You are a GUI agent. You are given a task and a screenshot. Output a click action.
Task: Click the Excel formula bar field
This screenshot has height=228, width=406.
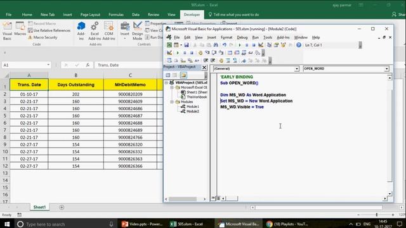tap(128, 65)
